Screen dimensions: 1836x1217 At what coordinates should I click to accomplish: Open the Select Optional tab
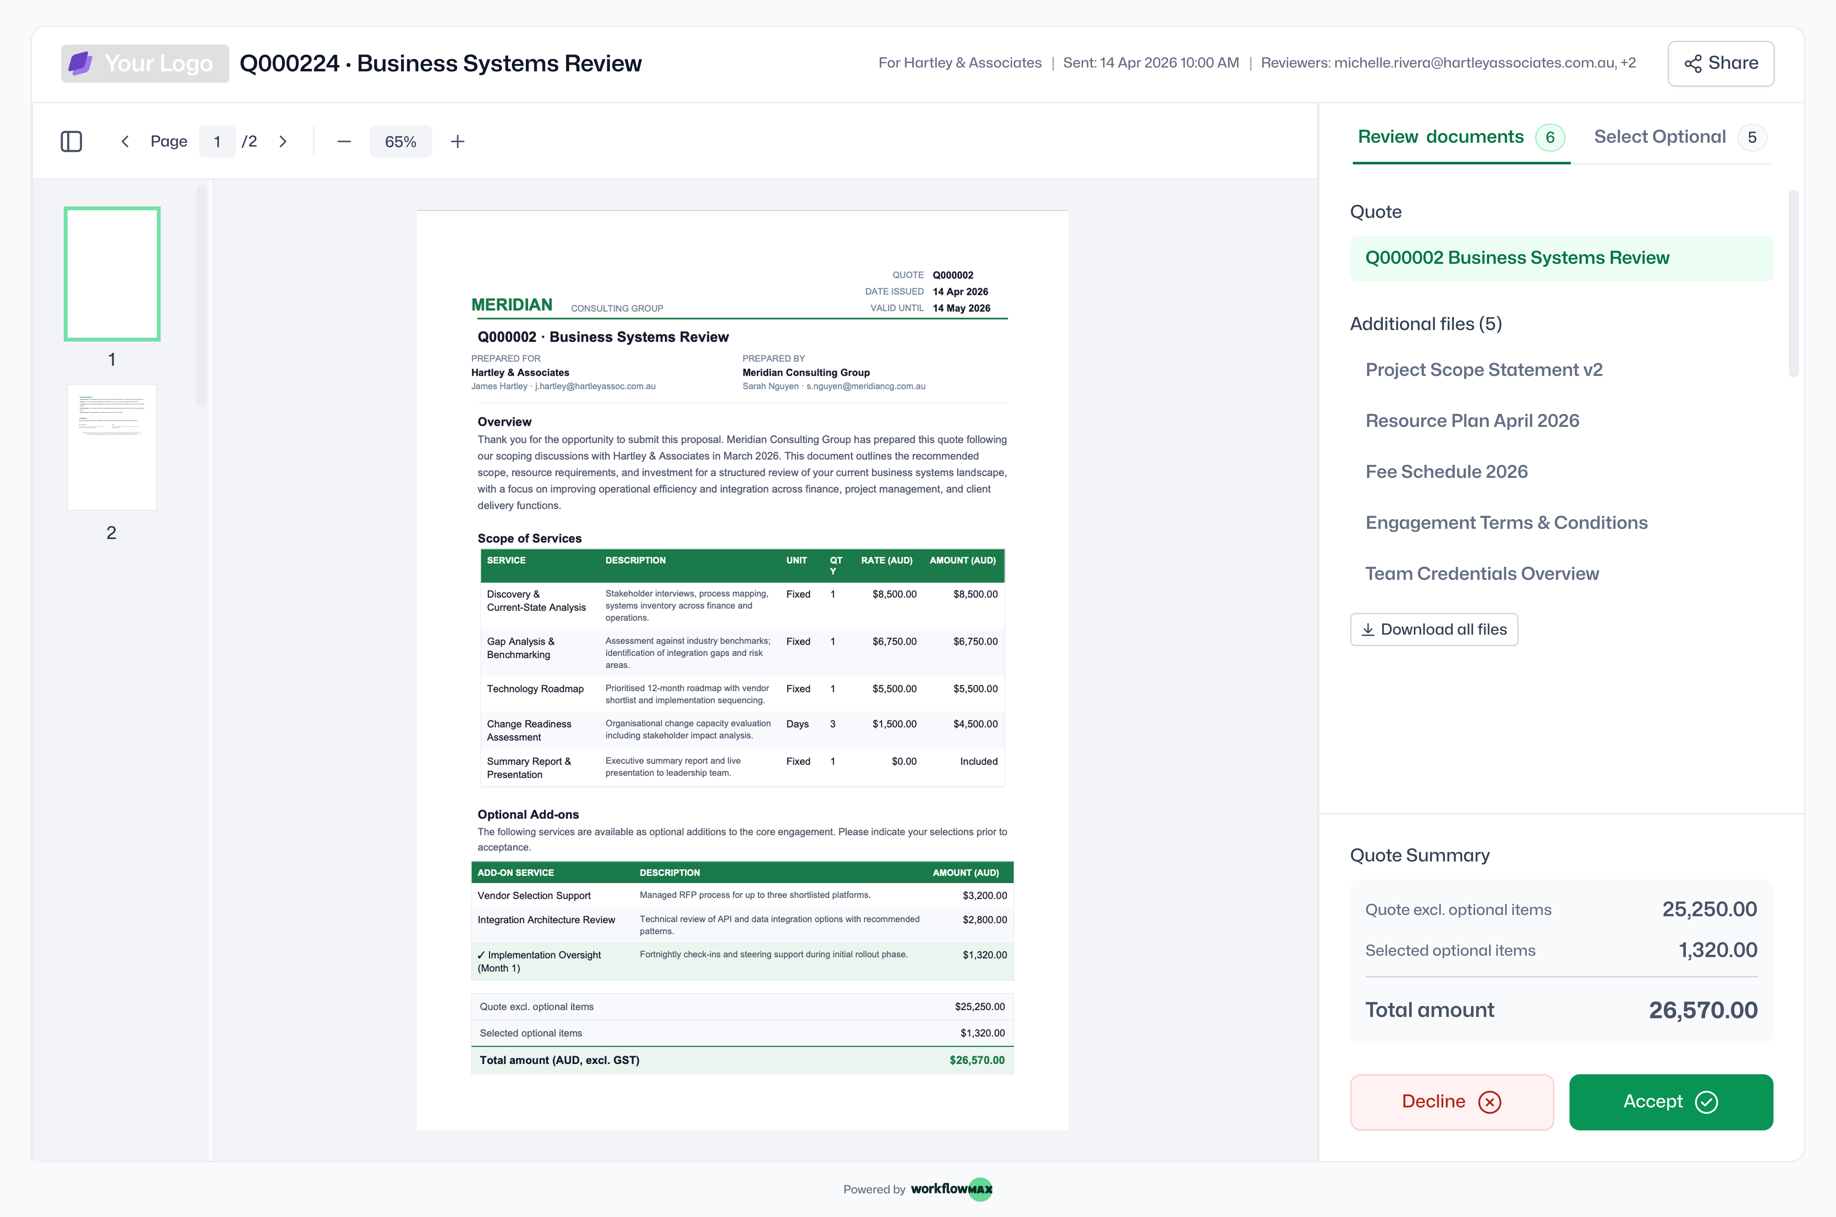[1680, 137]
